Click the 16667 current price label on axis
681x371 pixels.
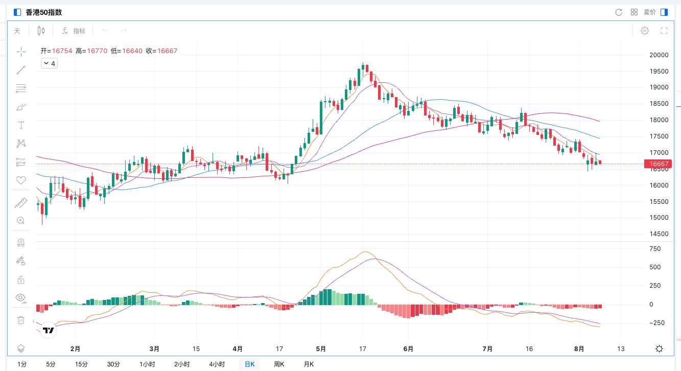pyautogui.click(x=658, y=164)
